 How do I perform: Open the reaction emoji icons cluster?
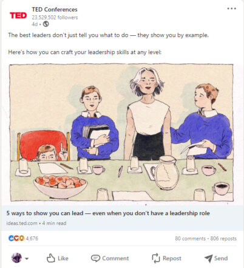coord(16,238)
